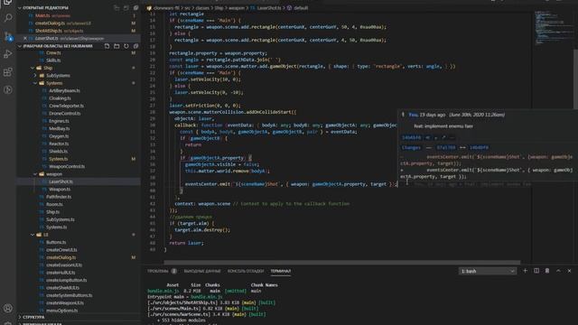Select the ТЕРМИНАЛ tab
The image size is (578, 325).
281,271
